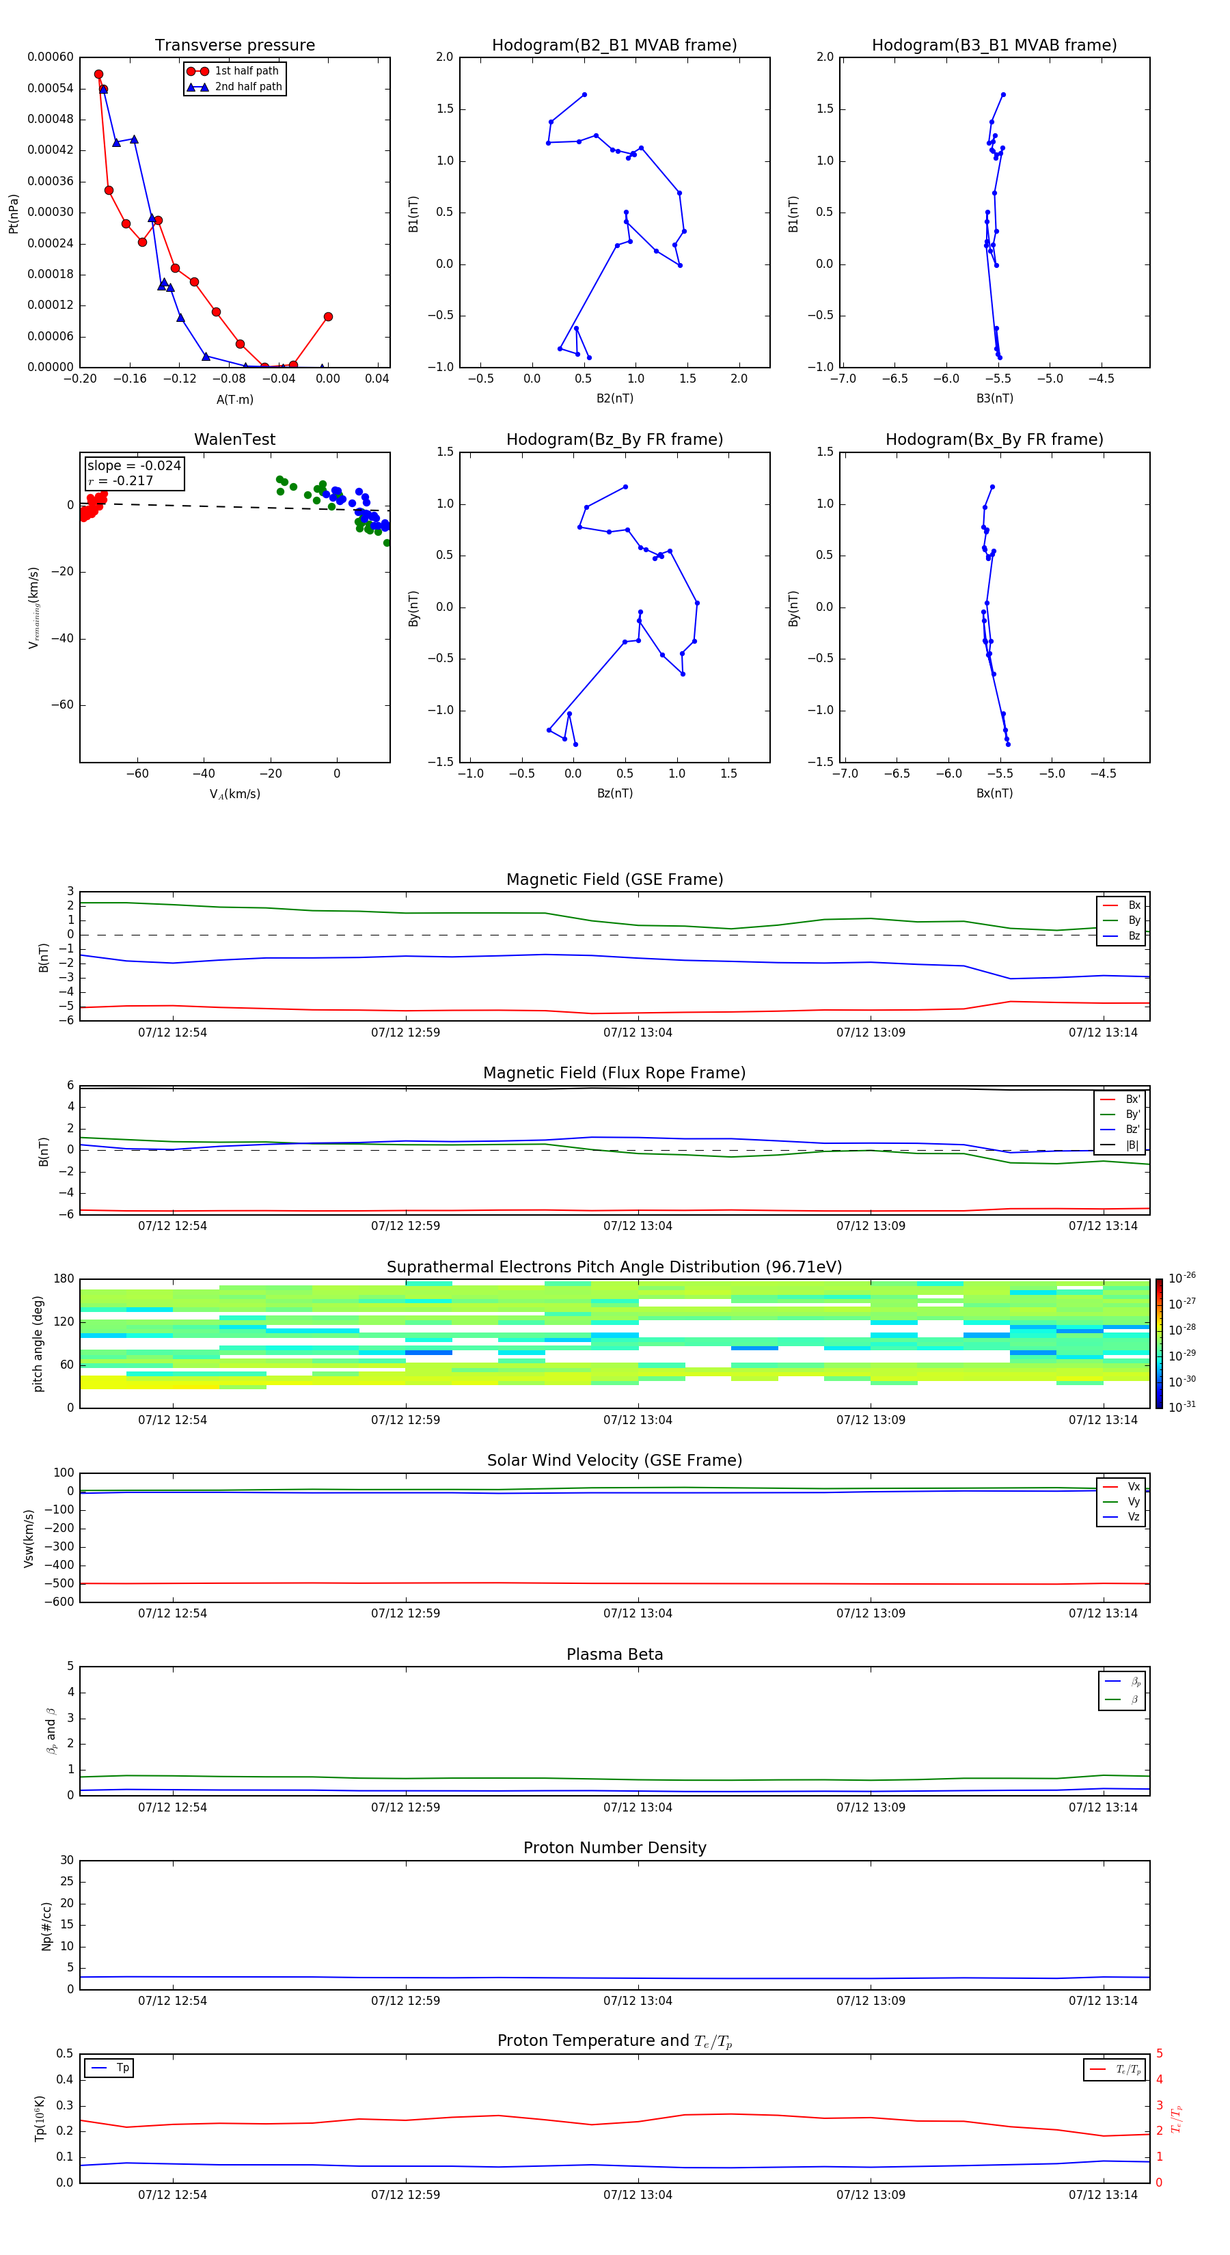The width and height of the screenshot is (1230, 2255).
Task: Click the Suprathermal Electrons Pitch Angle Distribution title
Action: 614,1268
